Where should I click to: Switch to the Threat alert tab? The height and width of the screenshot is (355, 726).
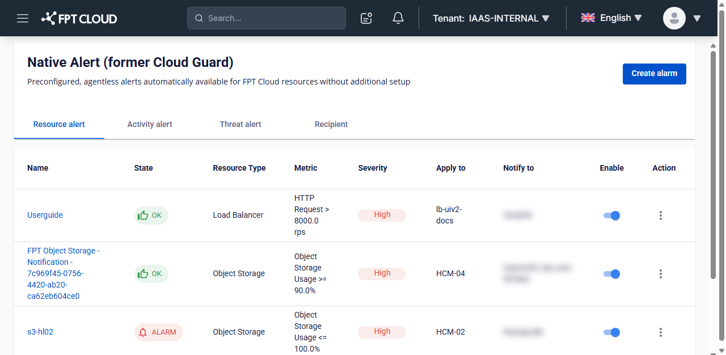click(240, 124)
